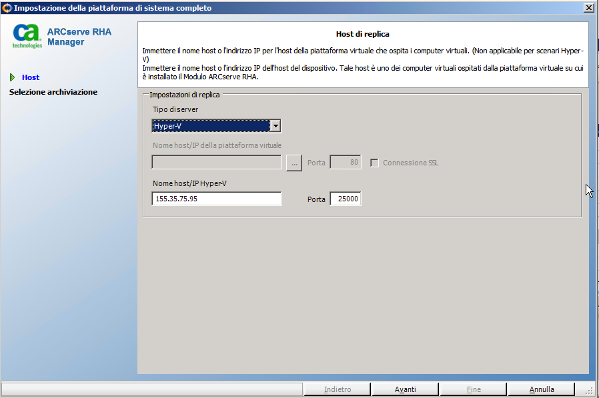Screen dimensions: 599x398
Task: Focus the virtual platform host name field
Action: click(216, 162)
